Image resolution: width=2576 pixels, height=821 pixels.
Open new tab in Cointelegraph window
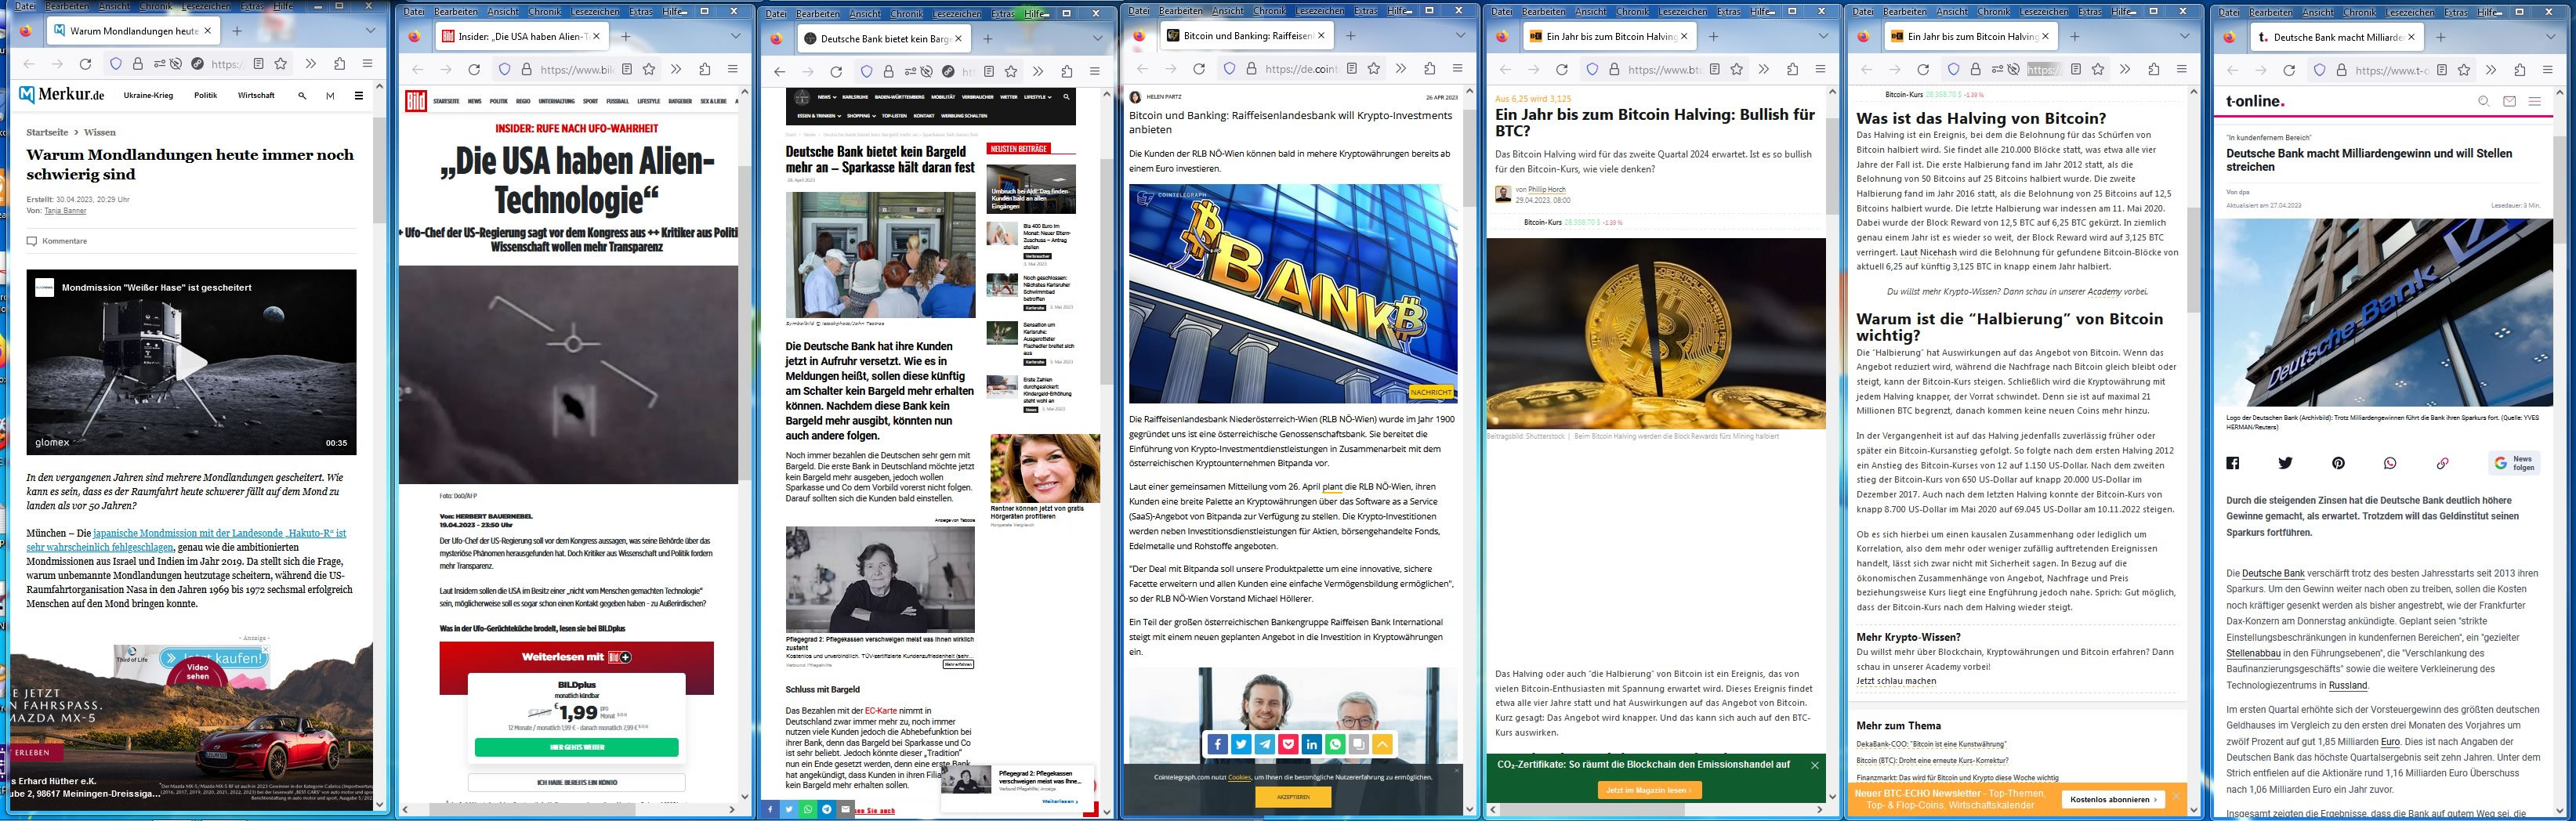tap(1350, 35)
